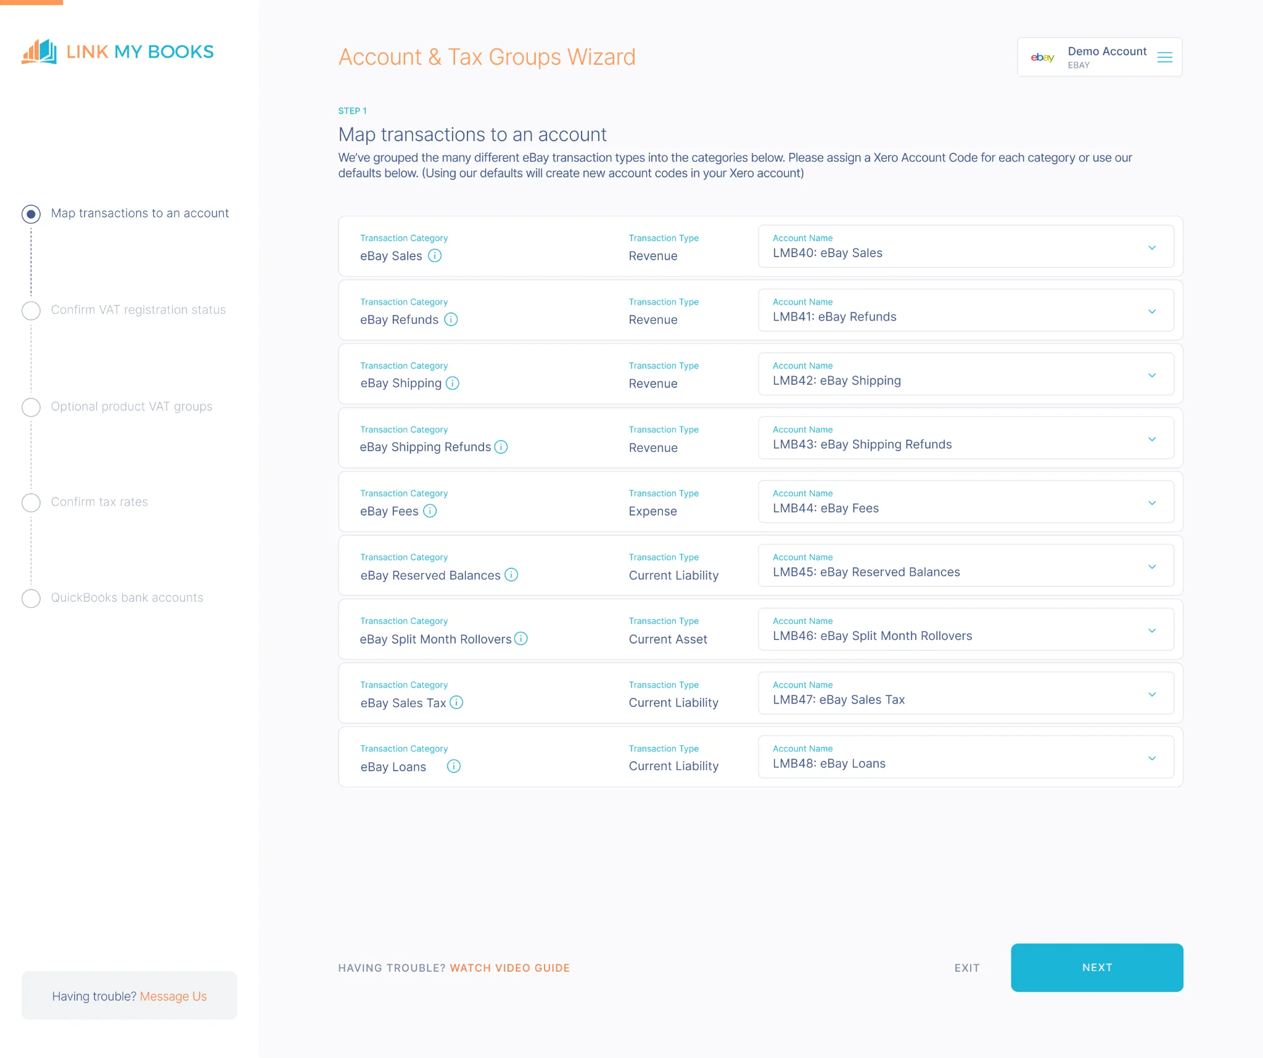This screenshot has height=1058, width=1263.
Task: Click the info icon beside eBay Sales Tax
Action: 456,702
